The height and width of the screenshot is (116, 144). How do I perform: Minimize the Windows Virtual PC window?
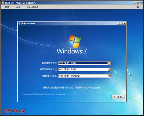coord(135,3)
